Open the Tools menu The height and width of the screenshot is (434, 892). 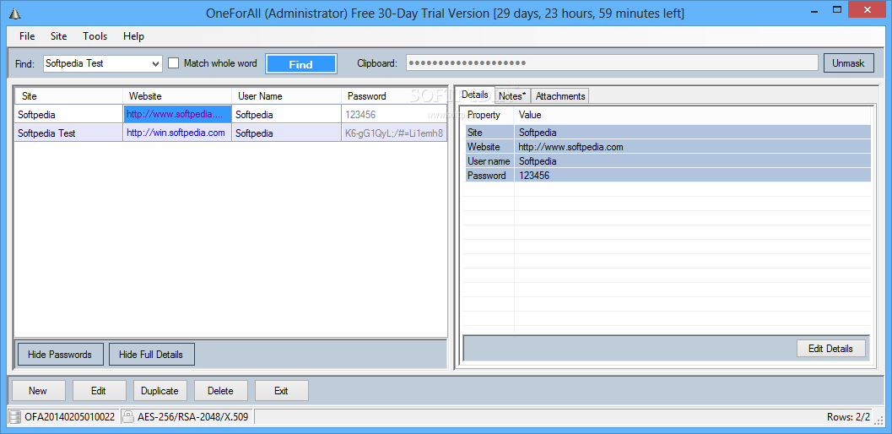point(95,35)
